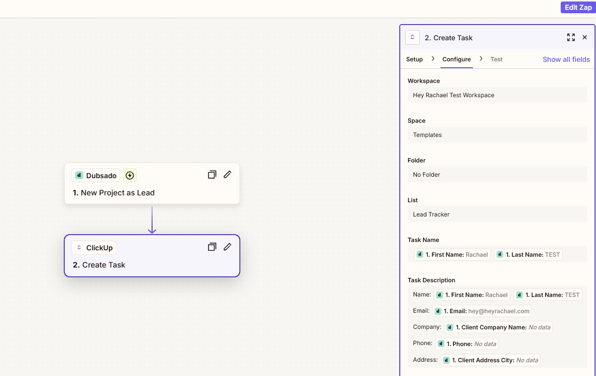Open the Workspace field Hey Rachael Test Workspace
This screenshot has height=376, width=596.
[x=497, y=95]
